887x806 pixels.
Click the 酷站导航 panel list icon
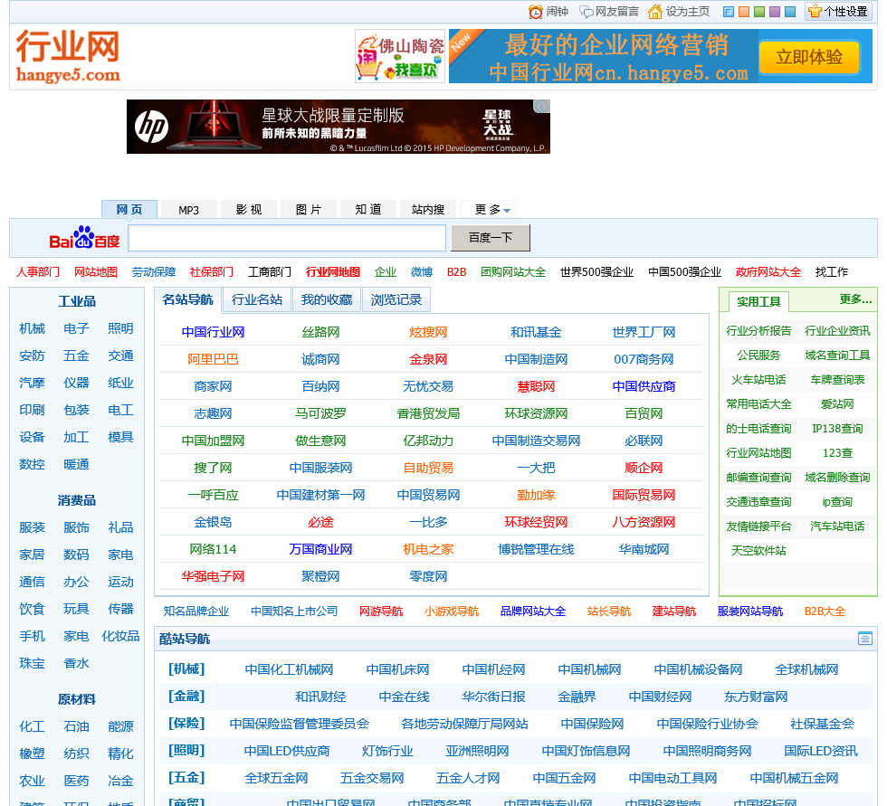click(x=865, y=639)
